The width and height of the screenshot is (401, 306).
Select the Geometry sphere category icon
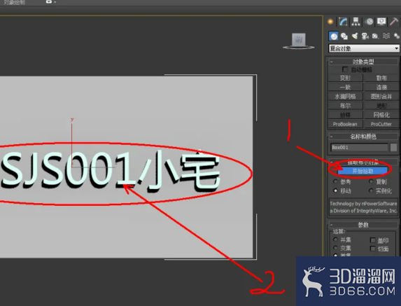tap(334, 36)
